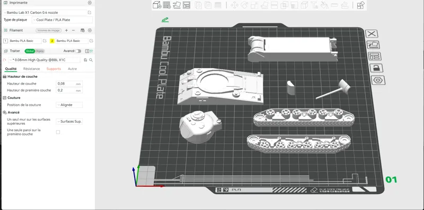Viewport: 424px width, 210px height.
Task: Select the Variable layer height tool
Action: click(218, 5)
